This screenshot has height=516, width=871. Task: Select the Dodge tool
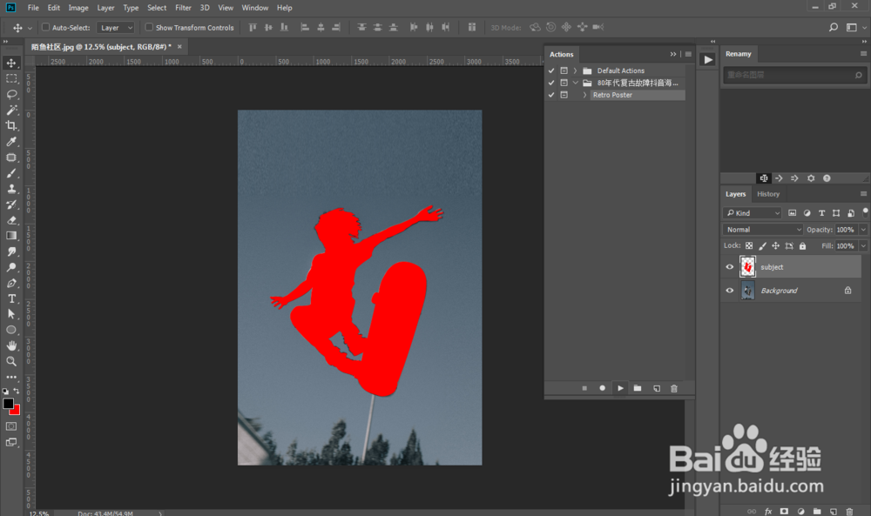(11, 267)
